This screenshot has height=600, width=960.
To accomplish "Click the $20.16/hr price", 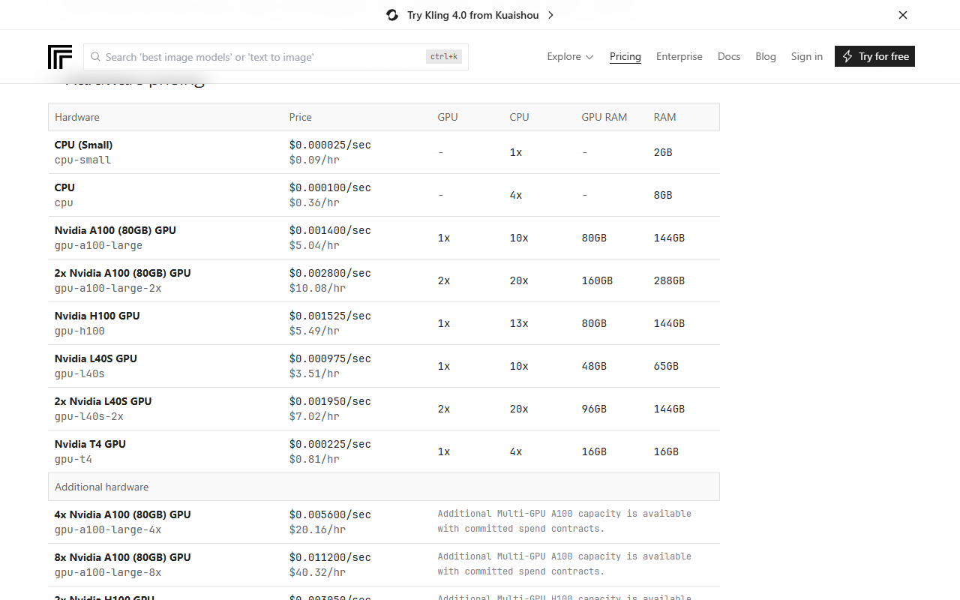I will click(x=317, y=529).
